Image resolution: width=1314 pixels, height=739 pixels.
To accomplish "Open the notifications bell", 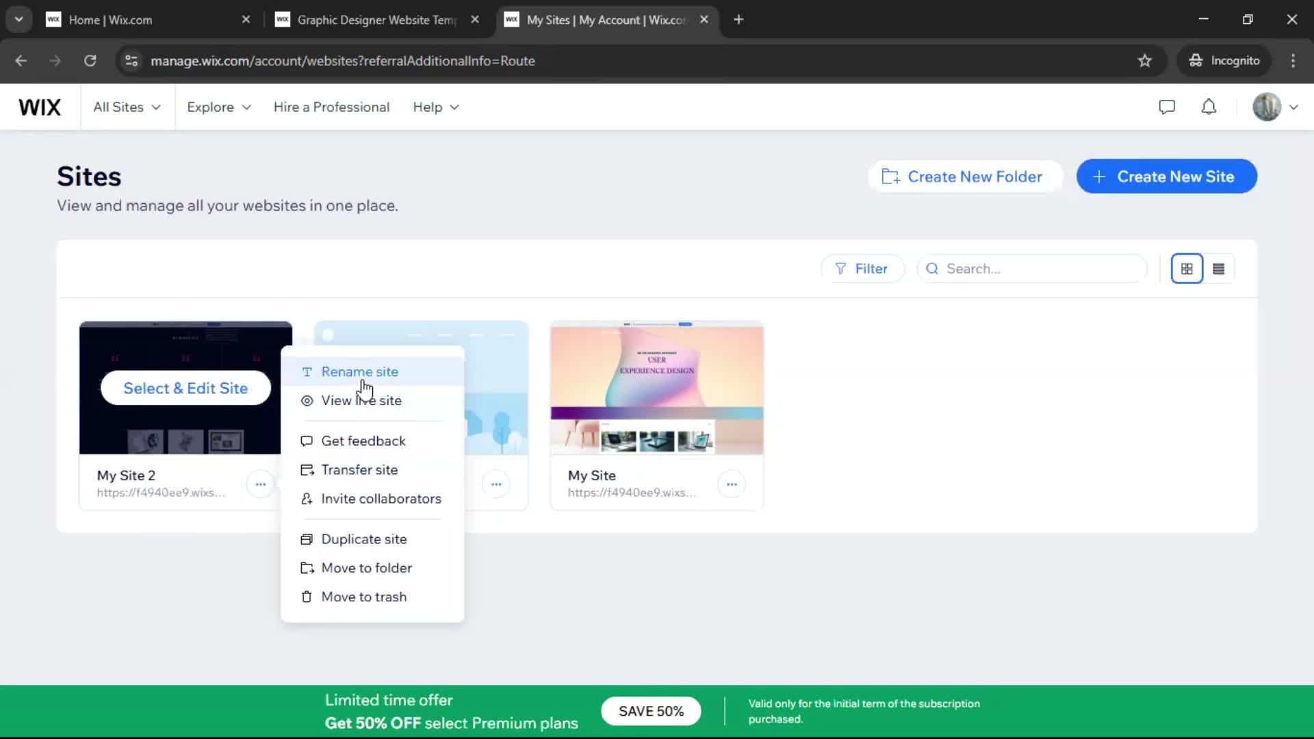I will tap(1209, 107).
